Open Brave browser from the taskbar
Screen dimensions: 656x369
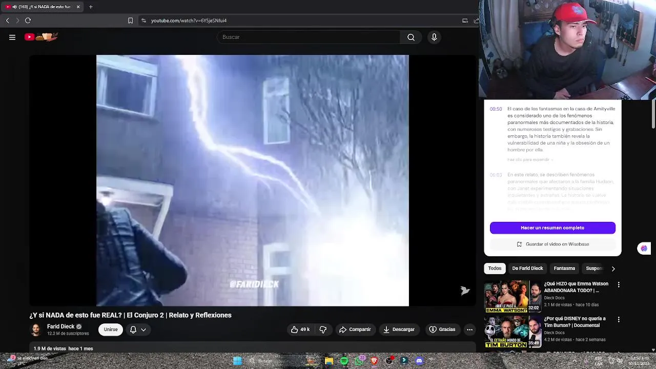coord(374,361)
